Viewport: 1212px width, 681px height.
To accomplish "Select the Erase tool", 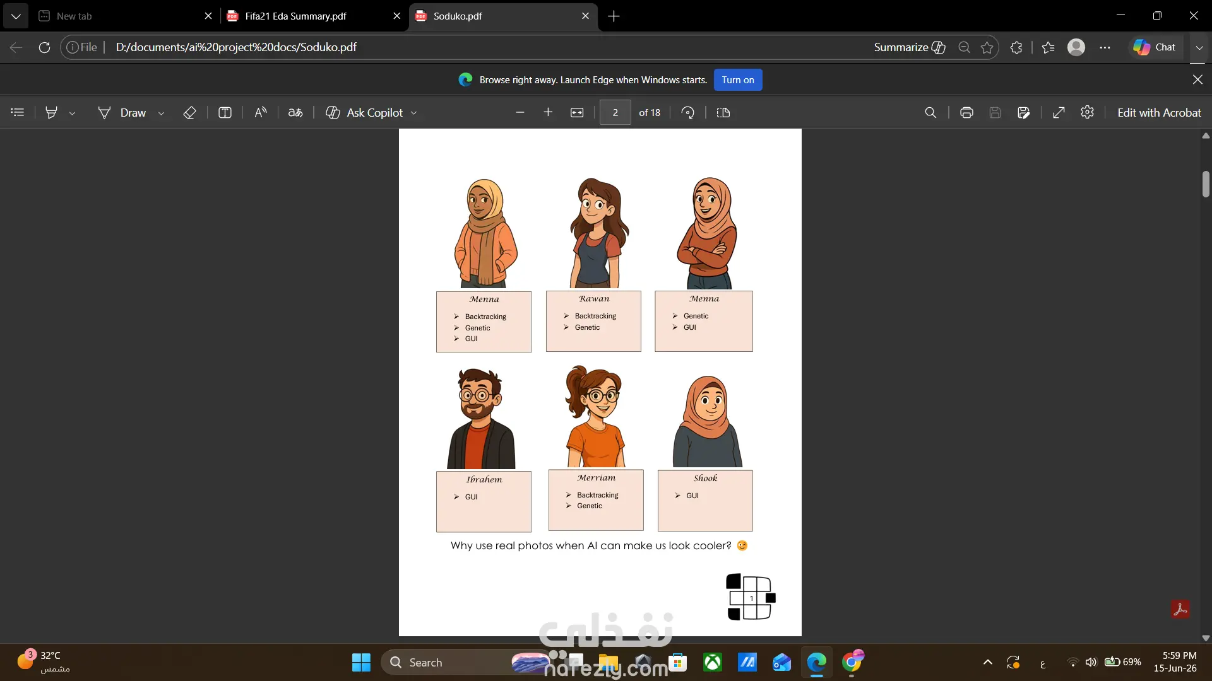I will pos(189,112).
